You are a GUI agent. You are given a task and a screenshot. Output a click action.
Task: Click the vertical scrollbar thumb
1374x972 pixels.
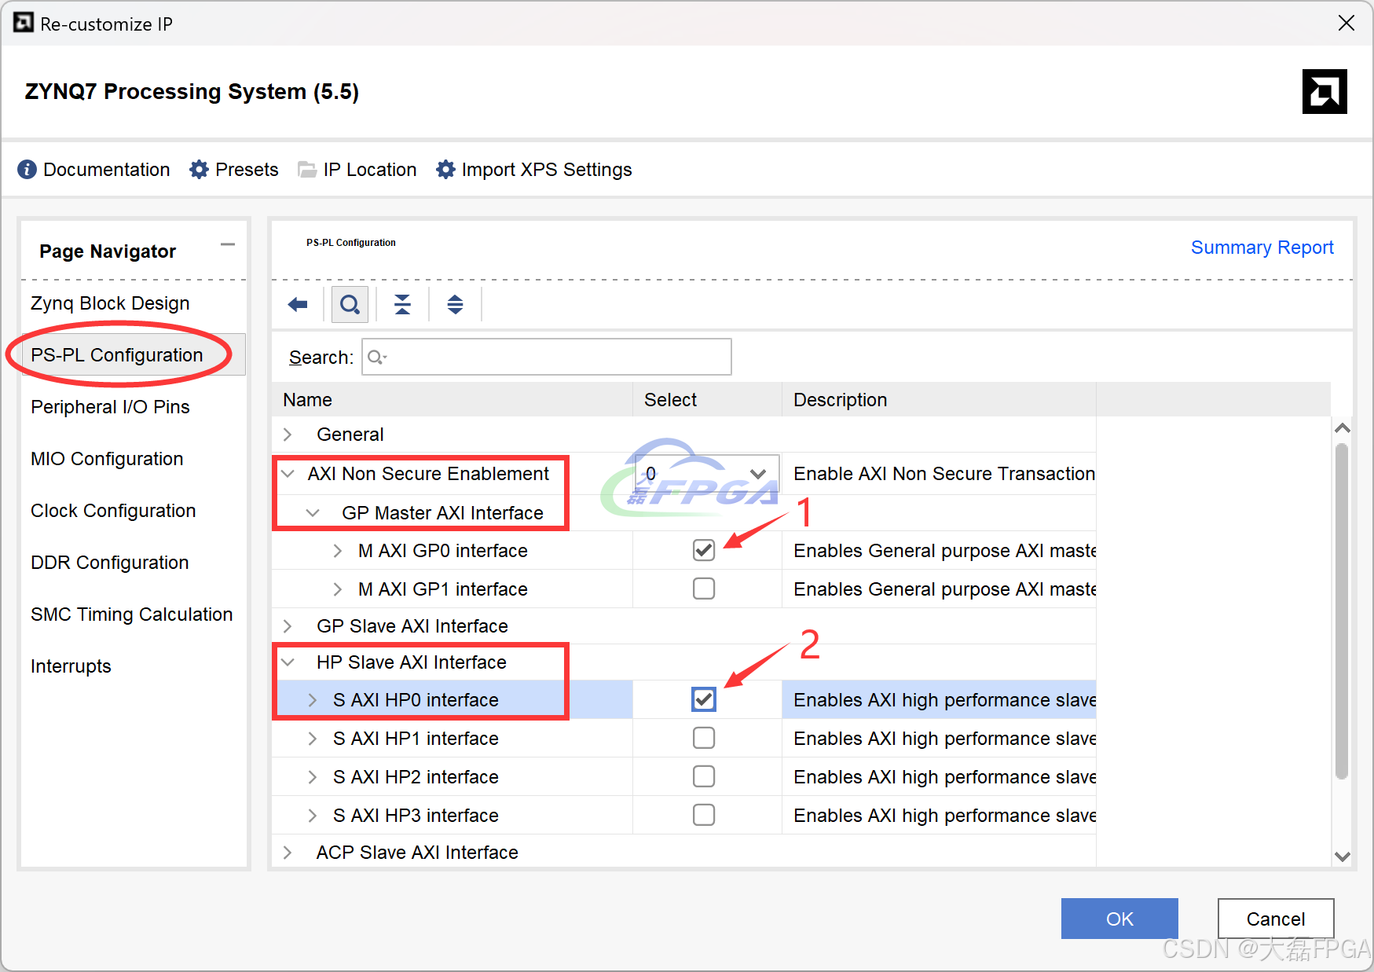1342,611
